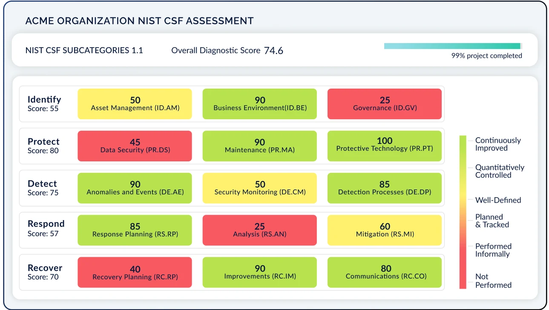The image size is (549, 310).
Task: Click the Quantitatively Controlled legend label
Action: pos(500,171)
